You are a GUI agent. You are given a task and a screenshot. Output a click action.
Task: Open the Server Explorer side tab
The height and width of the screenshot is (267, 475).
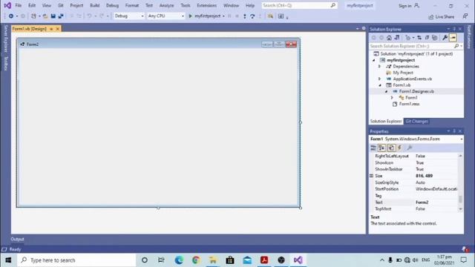[x=5, y=39]
